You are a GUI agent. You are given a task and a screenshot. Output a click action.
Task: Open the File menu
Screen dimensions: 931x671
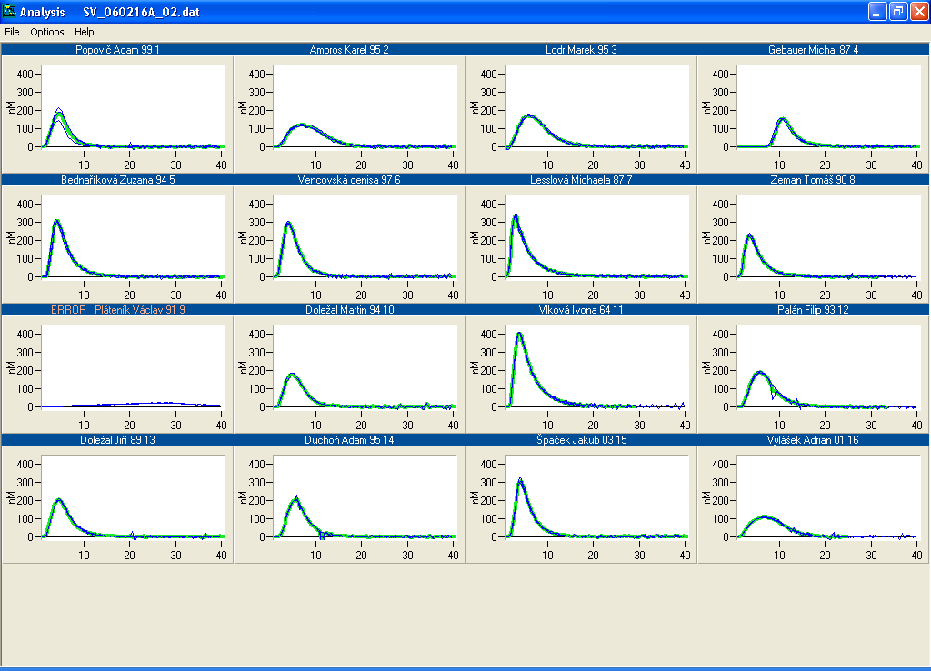(x=12, y=32)
